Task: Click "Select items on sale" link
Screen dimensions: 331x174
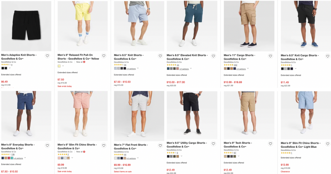Action: (123, 171)
